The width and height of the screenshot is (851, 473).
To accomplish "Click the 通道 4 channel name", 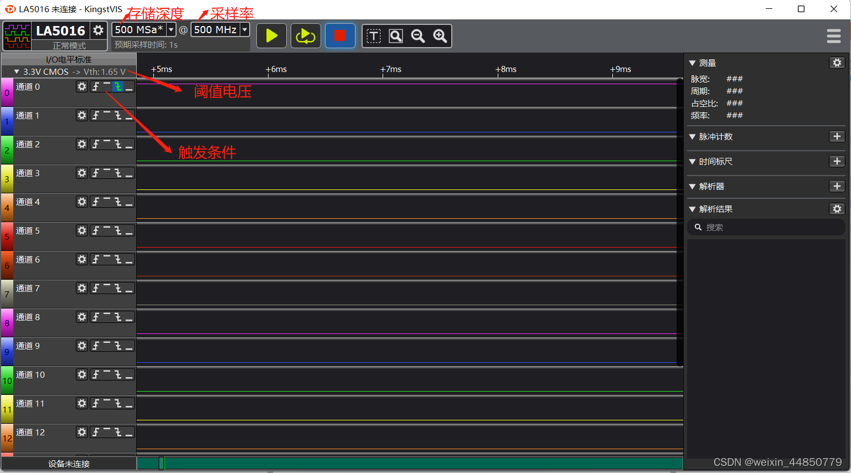I will 28,202.
